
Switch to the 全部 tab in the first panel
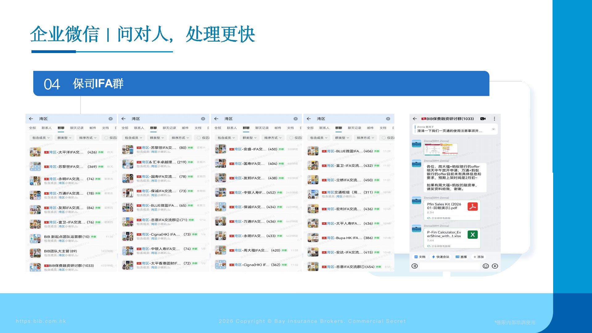point(32,128)
